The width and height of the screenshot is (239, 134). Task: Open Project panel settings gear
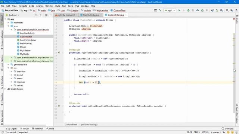click(x=46, y=15)
